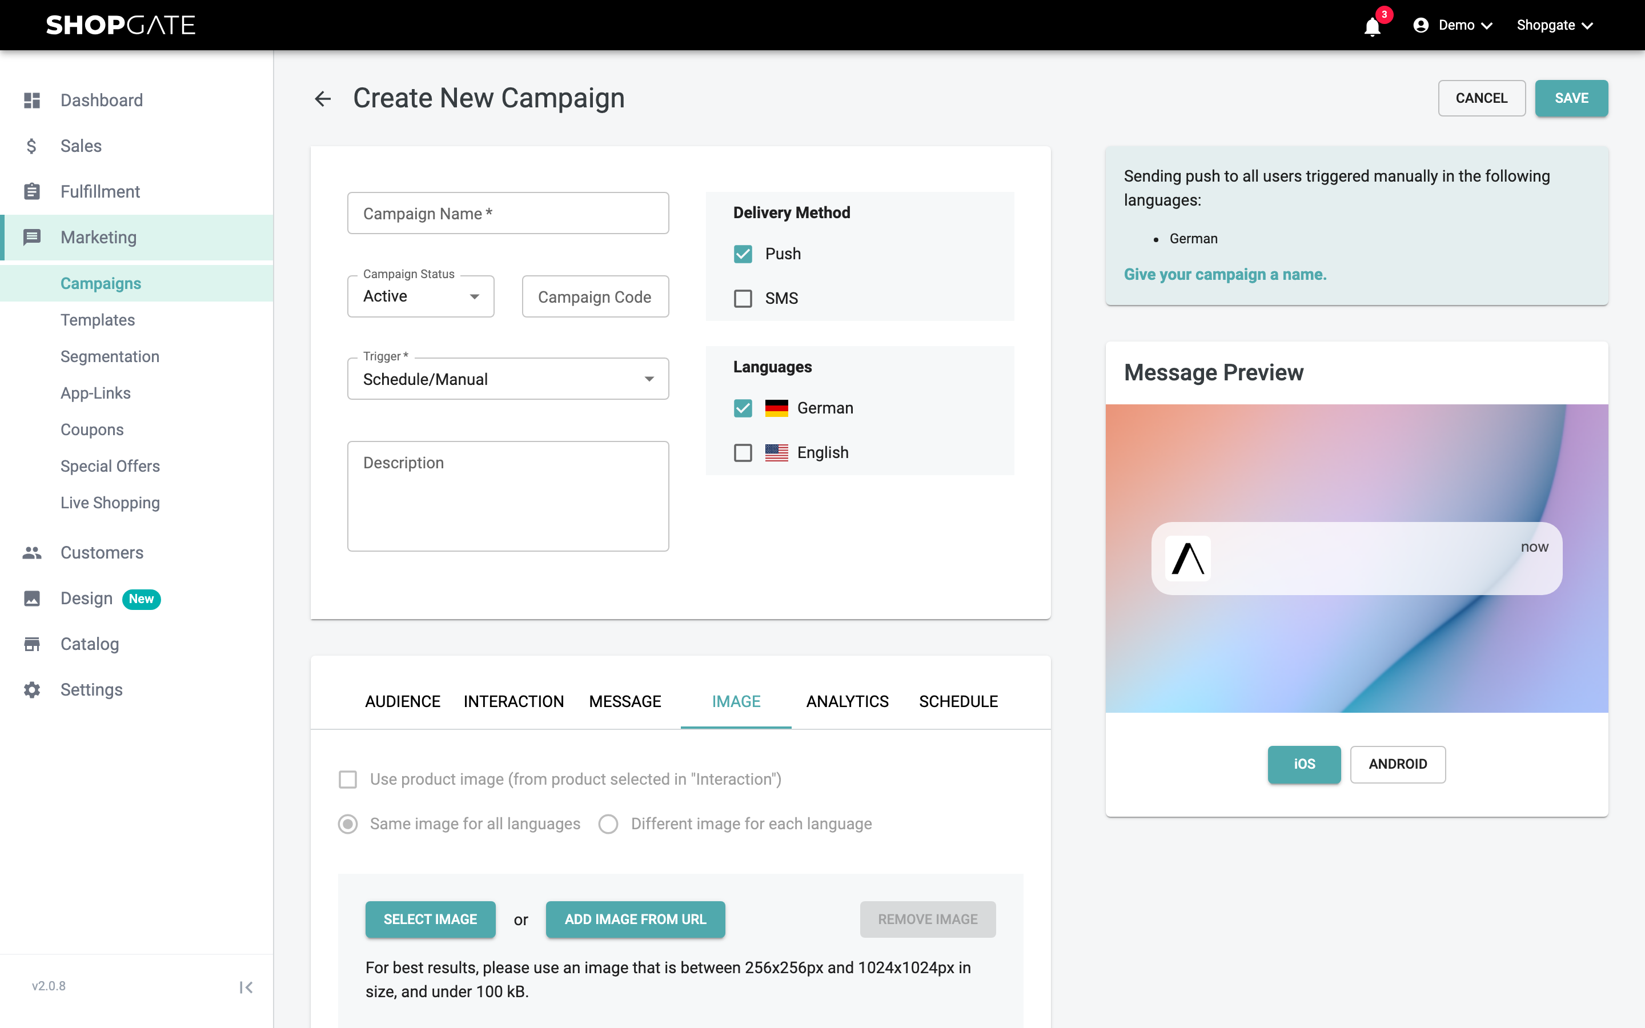Check the English language checkbox
The image size is (1645, 1028).
coord(743,453)
